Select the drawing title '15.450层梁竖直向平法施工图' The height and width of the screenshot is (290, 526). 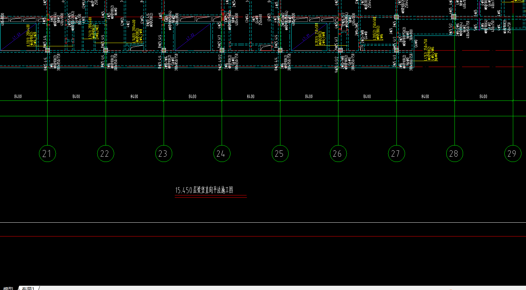[204, 190]
